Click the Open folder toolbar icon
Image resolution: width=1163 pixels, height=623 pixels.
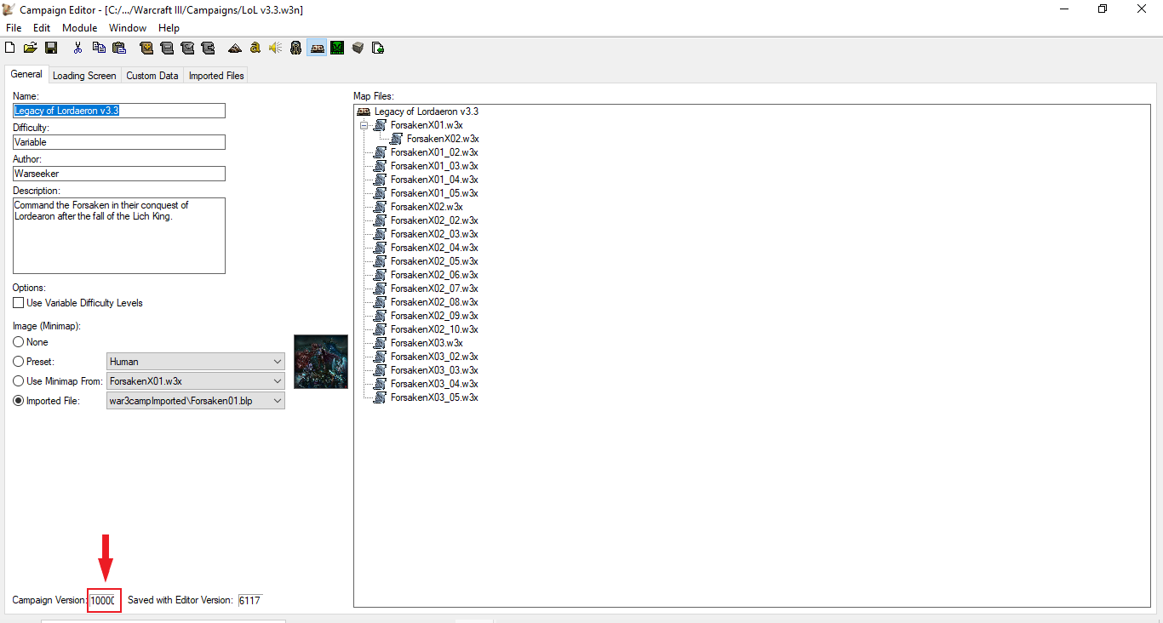31,48
